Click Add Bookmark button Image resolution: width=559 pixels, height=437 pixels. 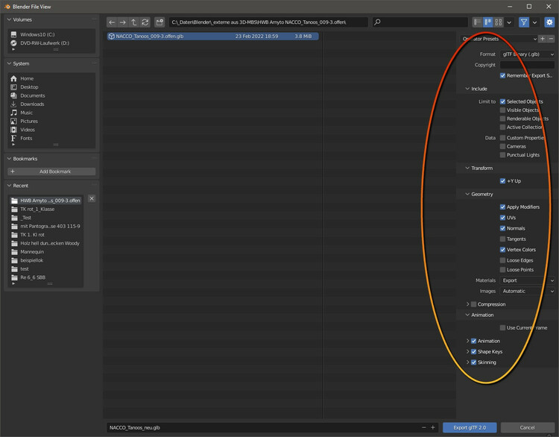tap(51, 172)
